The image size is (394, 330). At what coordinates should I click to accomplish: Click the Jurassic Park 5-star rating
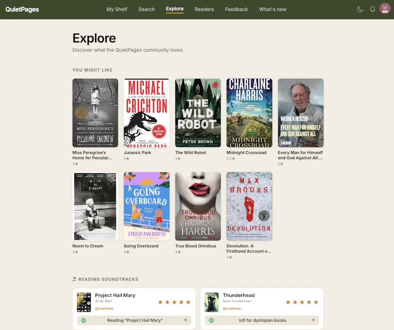coord(127,159)
